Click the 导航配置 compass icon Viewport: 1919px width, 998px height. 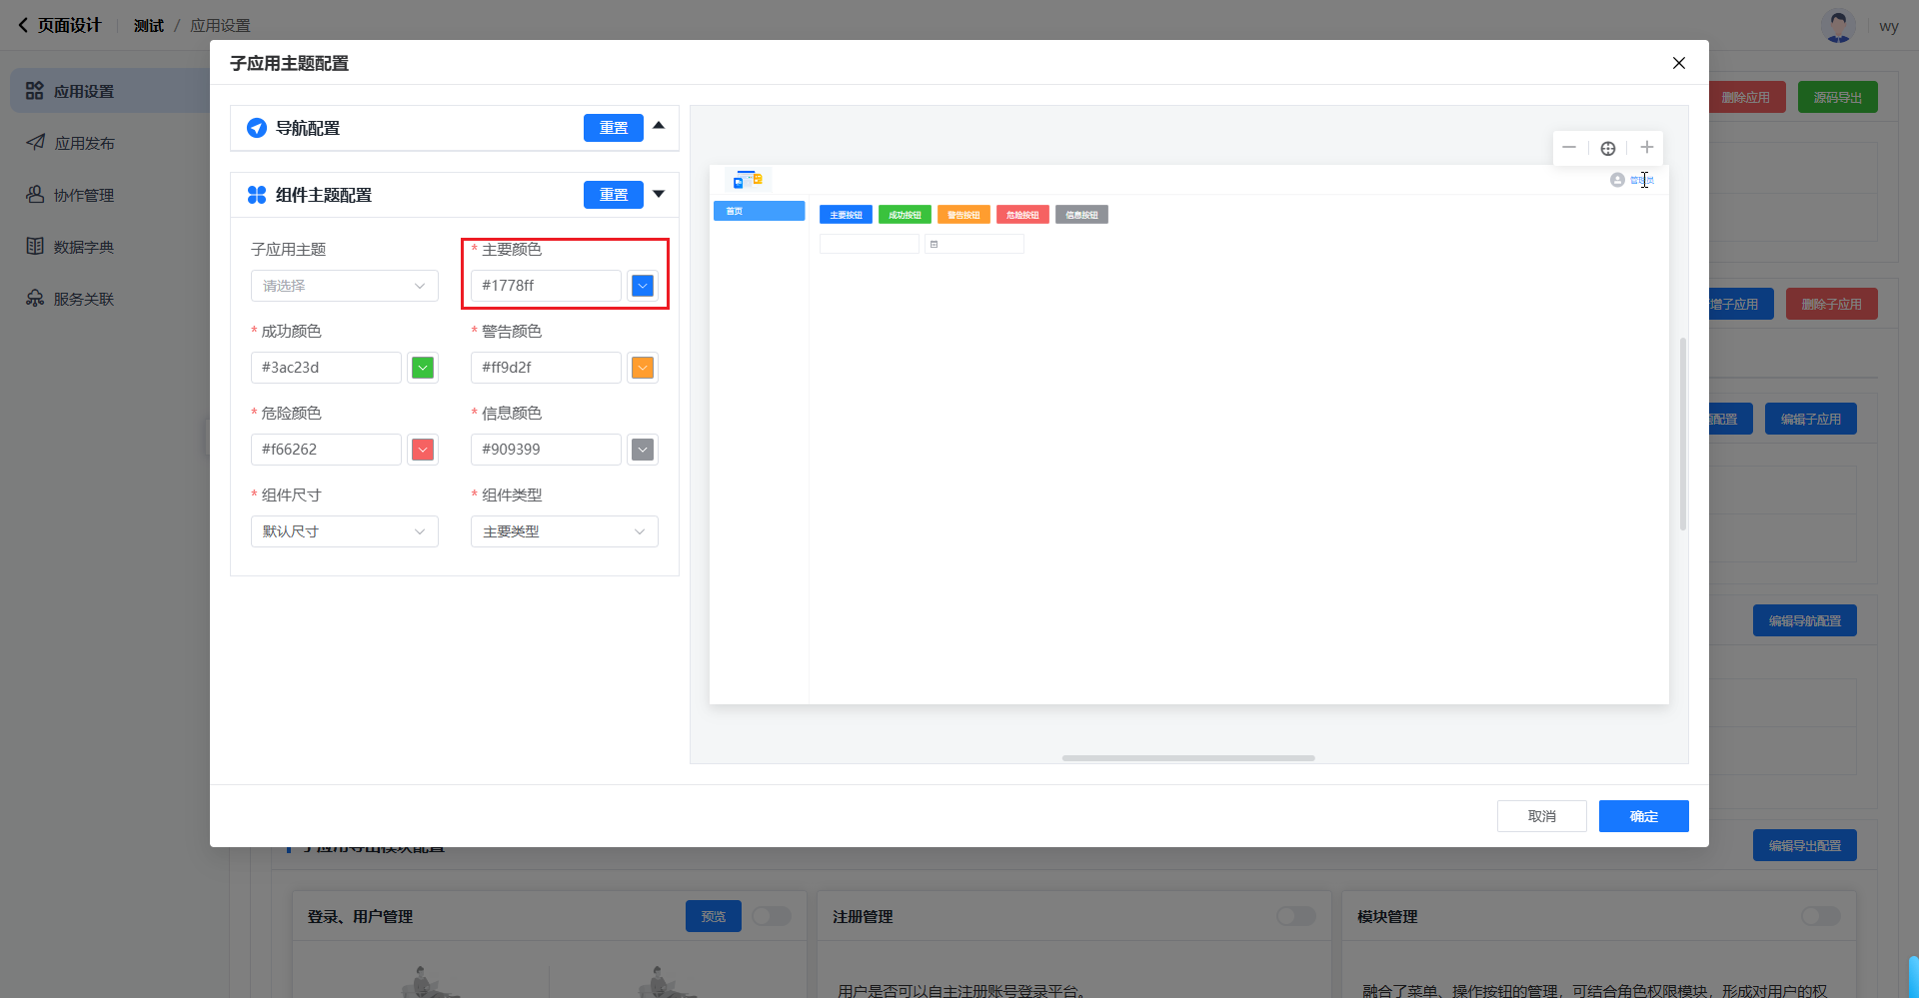[257, 128]
